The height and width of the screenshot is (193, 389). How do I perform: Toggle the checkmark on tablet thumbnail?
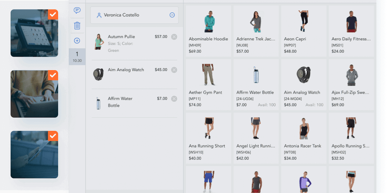click(53, 136)
